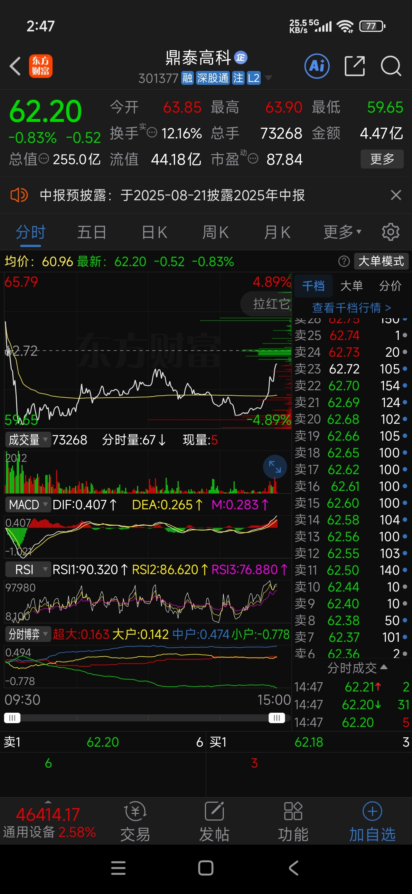Tap the L2 level badge
412x894 pixels.
tap(254, 78)
